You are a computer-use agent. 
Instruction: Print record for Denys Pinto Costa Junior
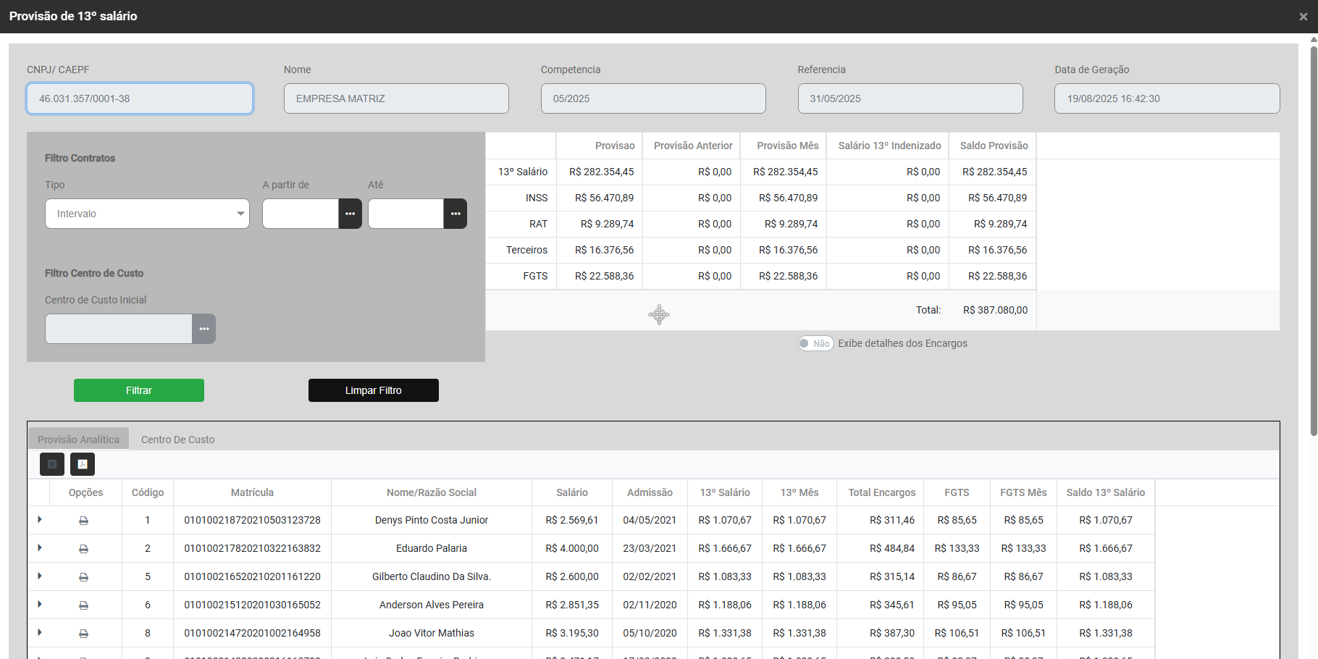[x=84, y=521]
